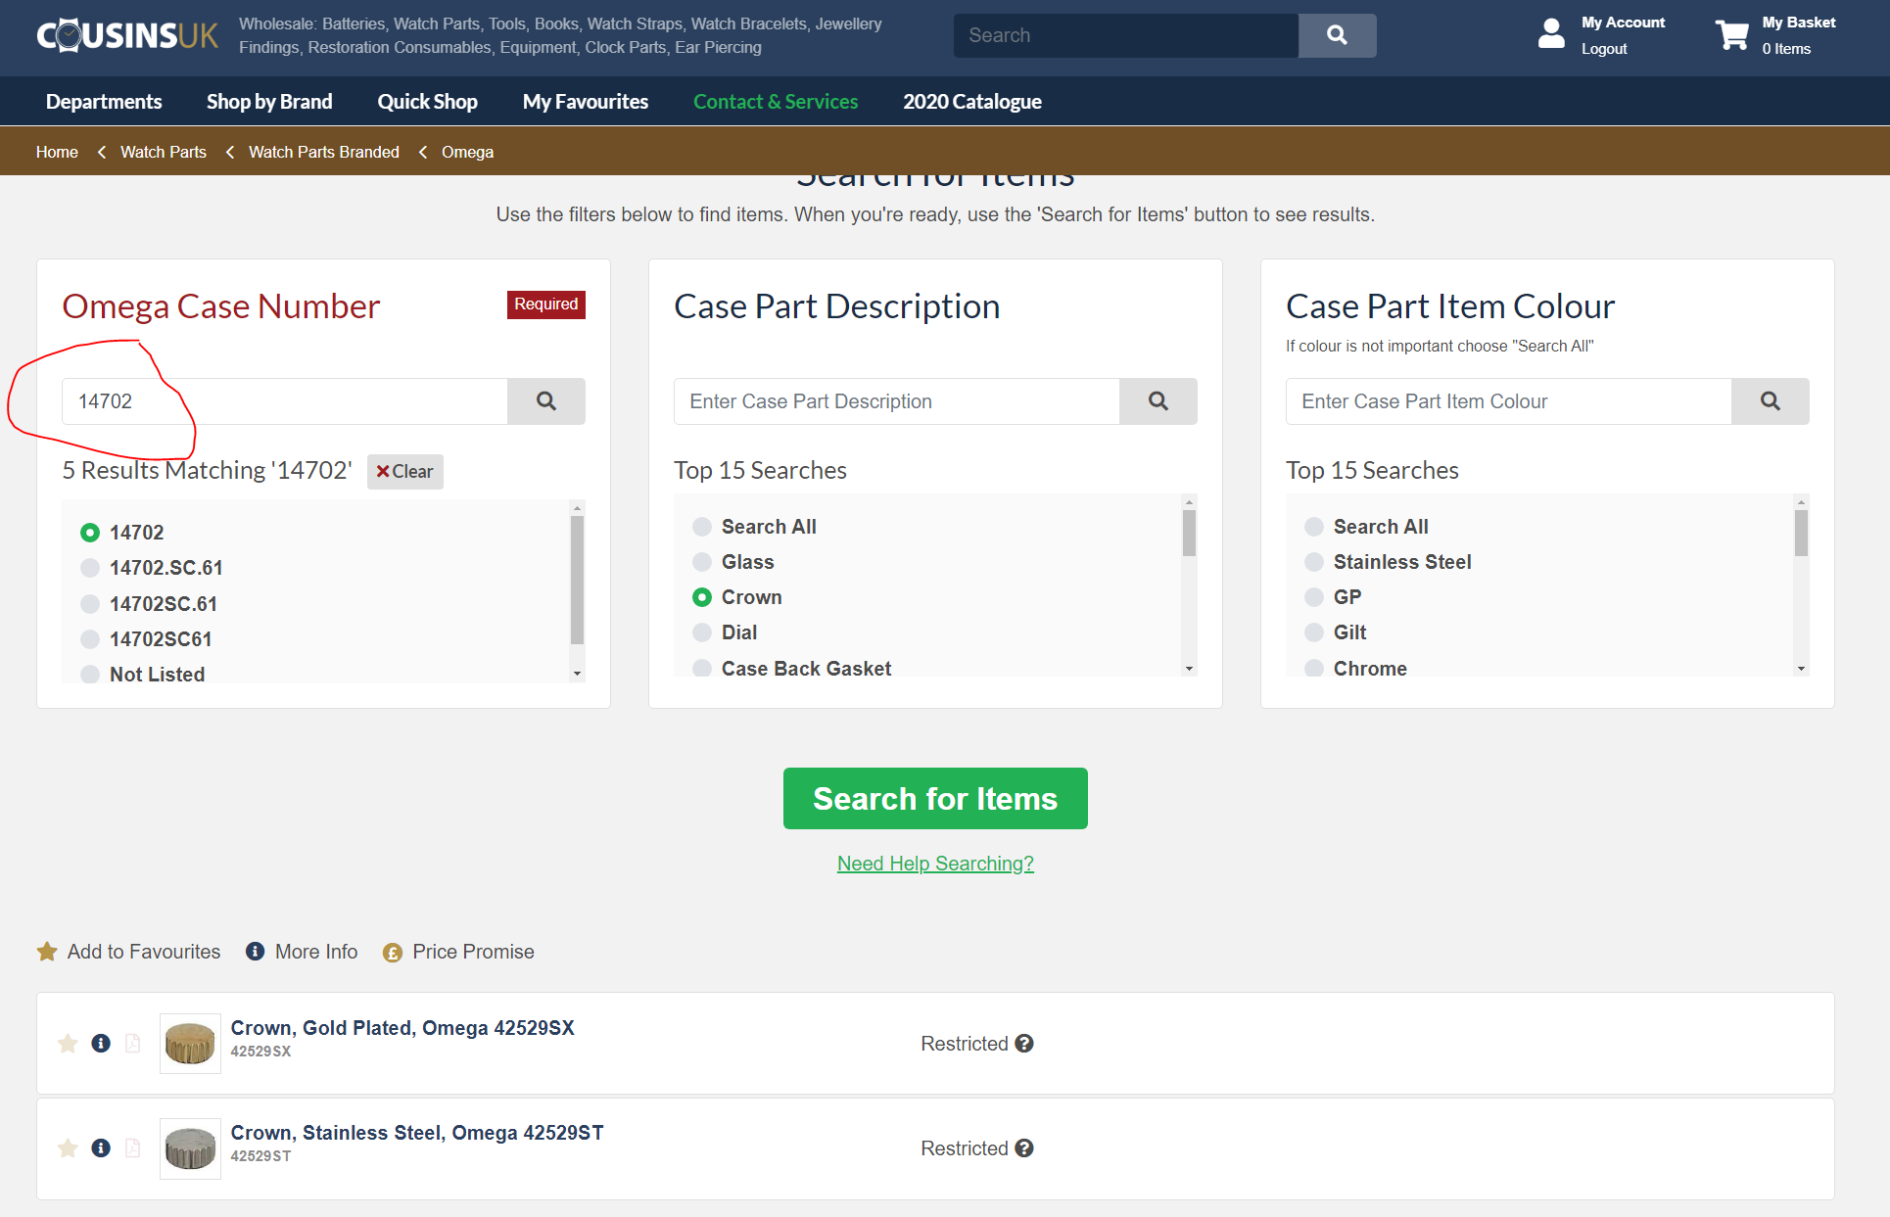The height and width of the screenshot is (1217, 1890).
Task: Click the Case Part Item Colour search icon
Action: pos(1770,401)
